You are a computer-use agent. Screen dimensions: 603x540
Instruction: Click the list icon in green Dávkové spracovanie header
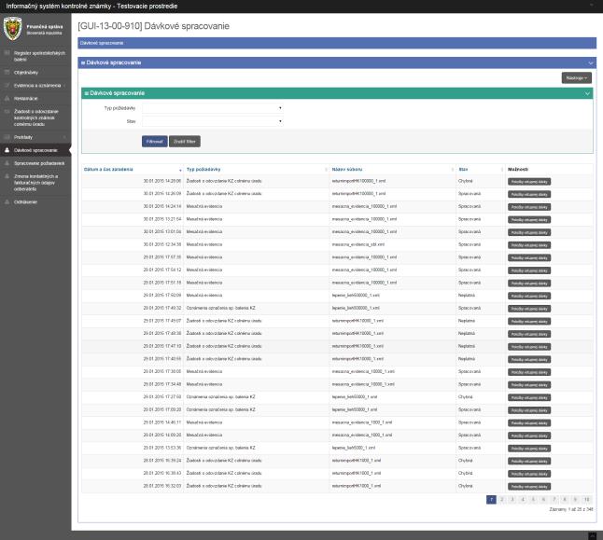[87, 93]
